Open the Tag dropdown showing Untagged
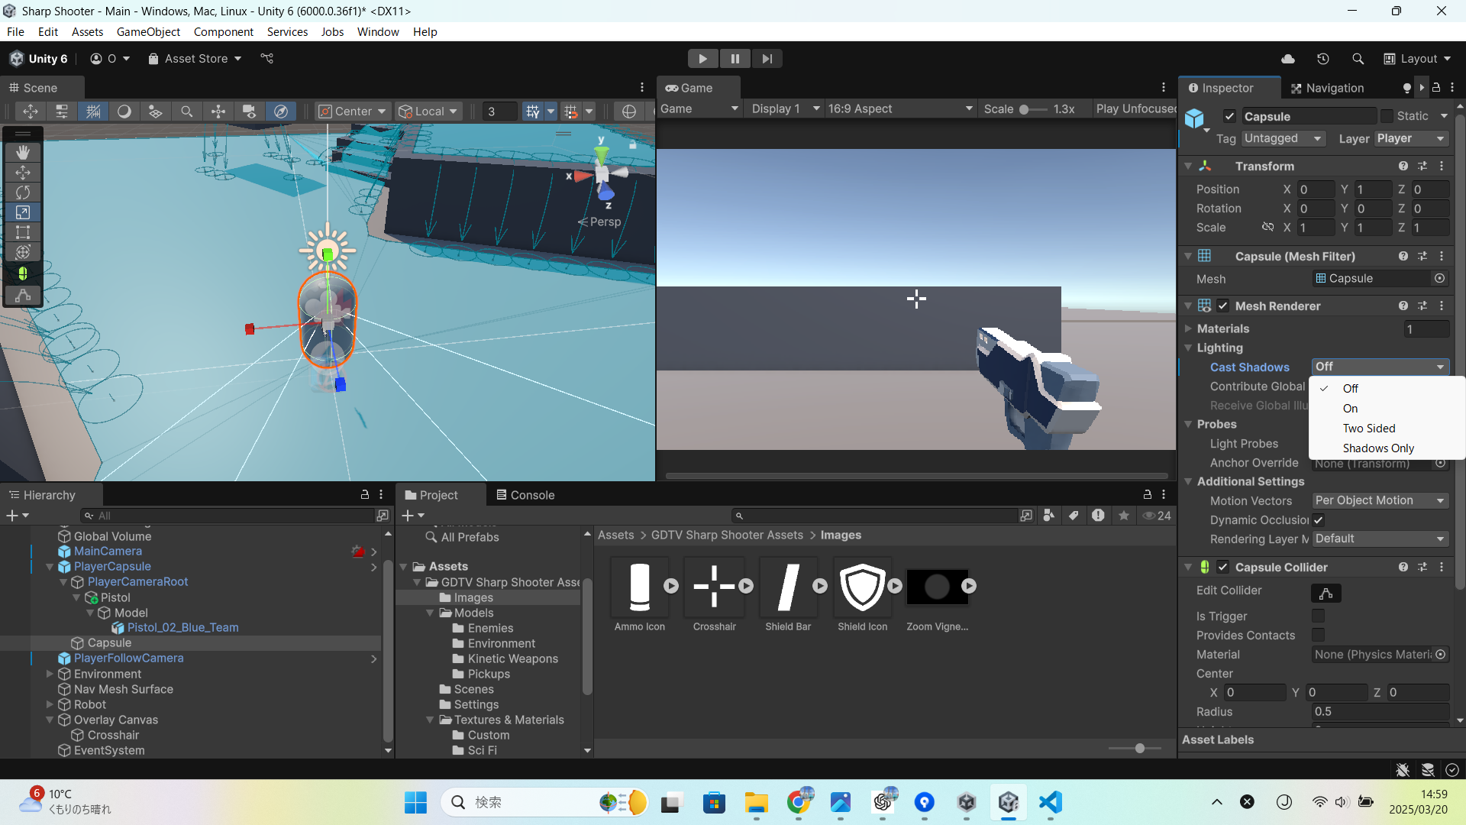 (1283, 138)
